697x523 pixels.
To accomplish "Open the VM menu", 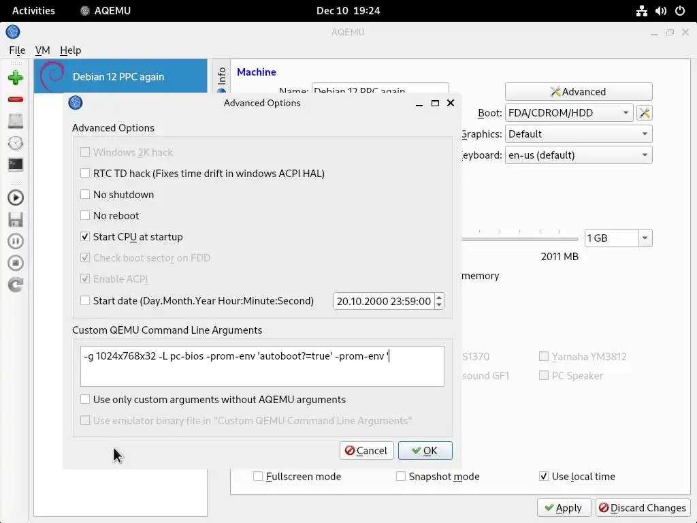I will click(x=42, y=50).
